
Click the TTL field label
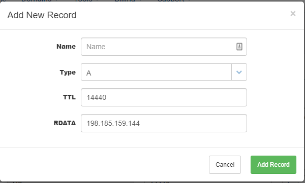(x=69, y=97)
